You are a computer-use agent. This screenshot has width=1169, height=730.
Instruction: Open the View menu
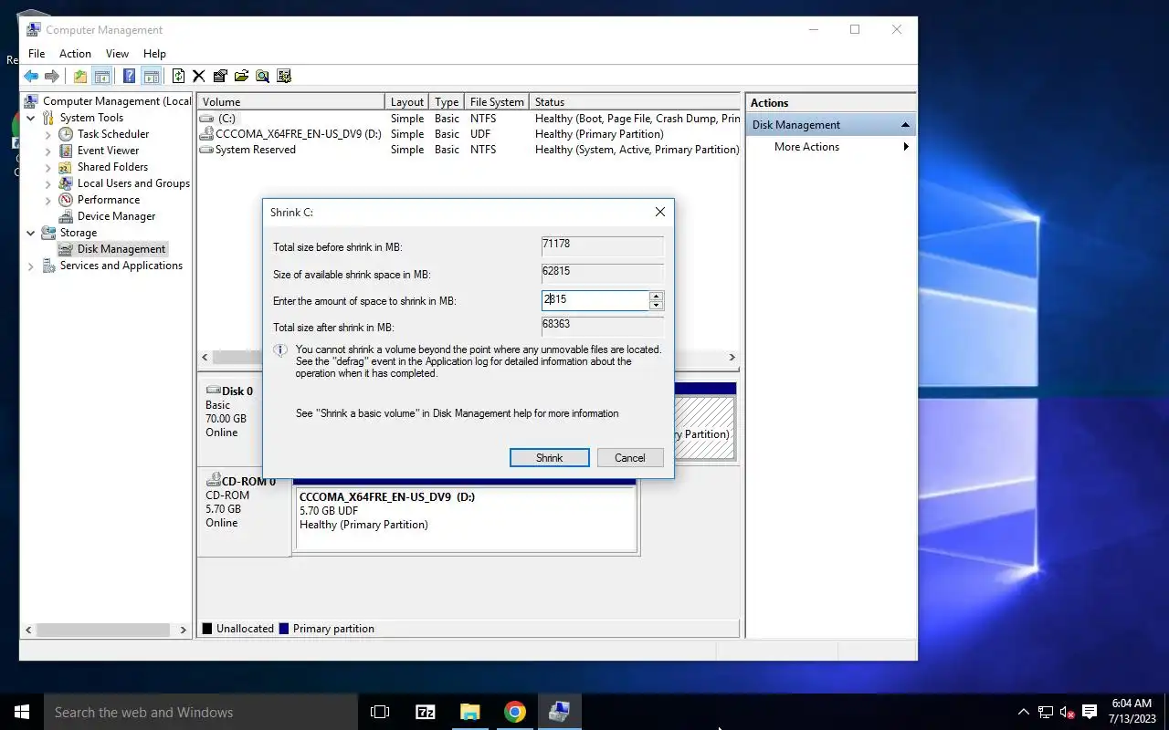coord(117,54)
